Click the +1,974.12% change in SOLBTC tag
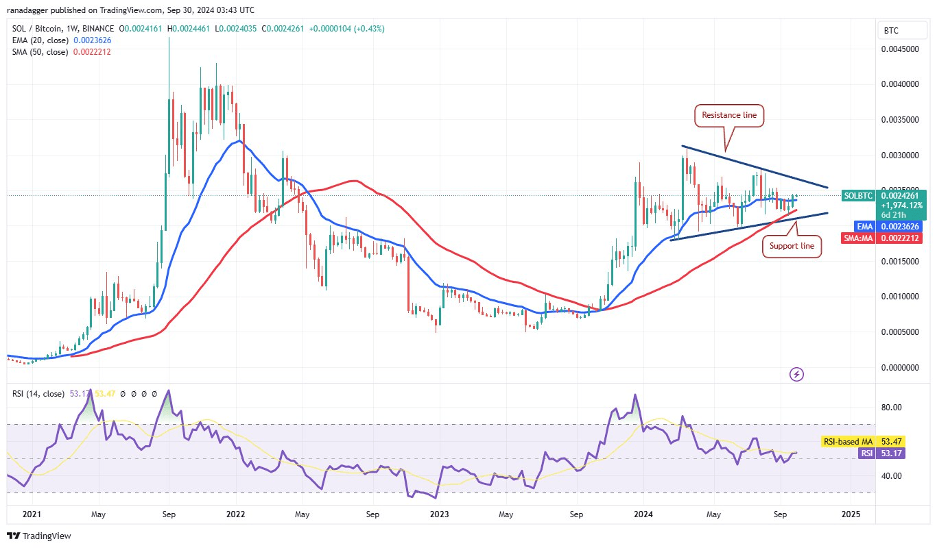The image size is (937, 548). (x=901, y=205)
